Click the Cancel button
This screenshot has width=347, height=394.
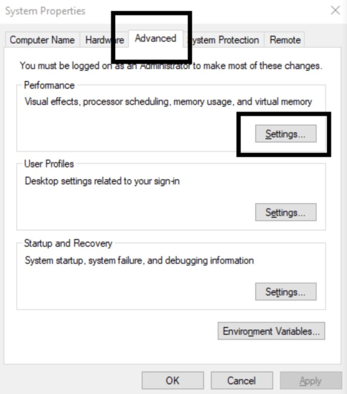click(242, 380)
